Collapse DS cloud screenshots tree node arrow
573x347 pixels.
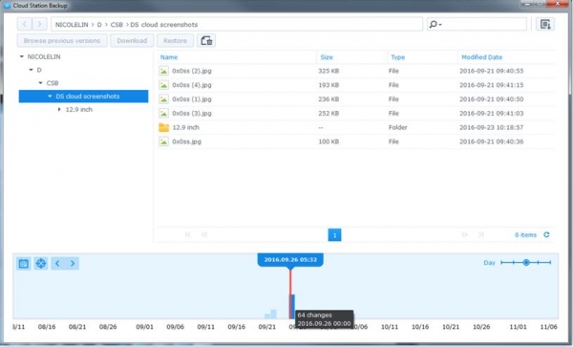(x=50, y=97)
